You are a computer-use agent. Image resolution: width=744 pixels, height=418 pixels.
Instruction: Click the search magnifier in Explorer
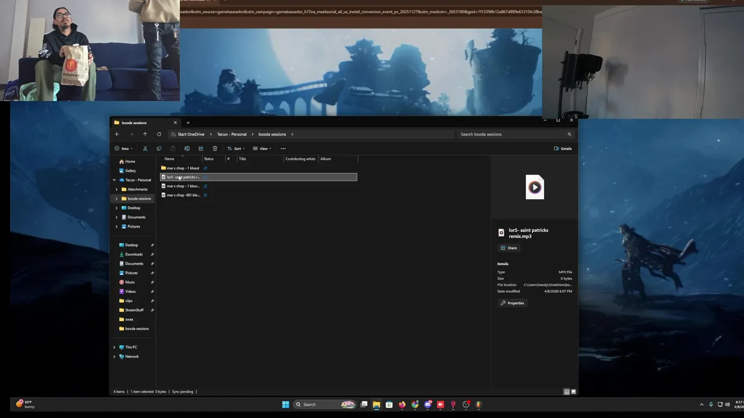coord(569,134)
